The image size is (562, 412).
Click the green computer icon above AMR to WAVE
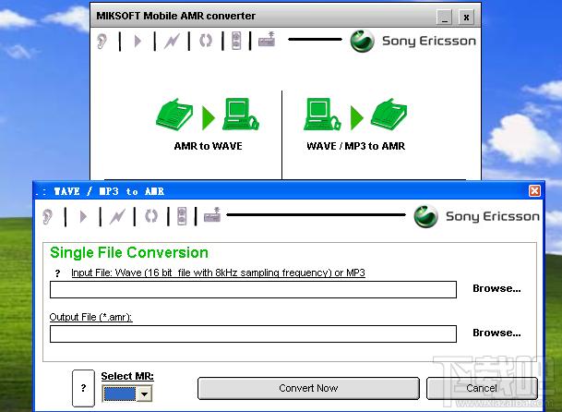pos(241,115)
